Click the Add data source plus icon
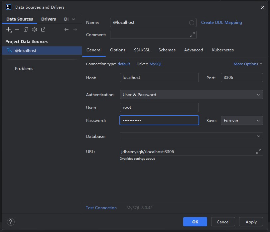The width and height of the screenshot is (270, 232). (x=9, y=29)
